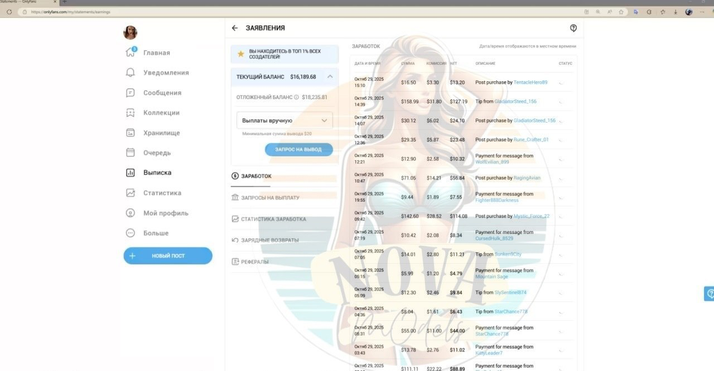
Task: Open Статистика chart icon
Action: pos(131,193)
